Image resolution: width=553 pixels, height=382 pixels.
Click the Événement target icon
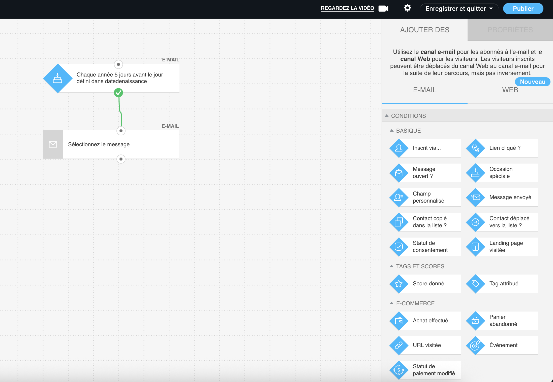475,346
